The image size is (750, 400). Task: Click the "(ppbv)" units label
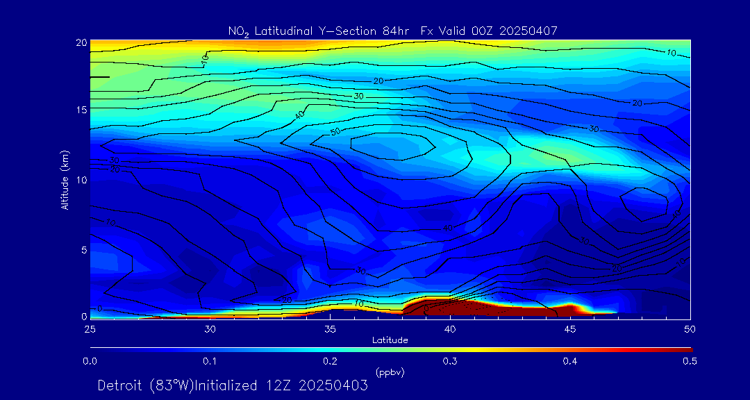pyautogui.click(x=390, y=372)
